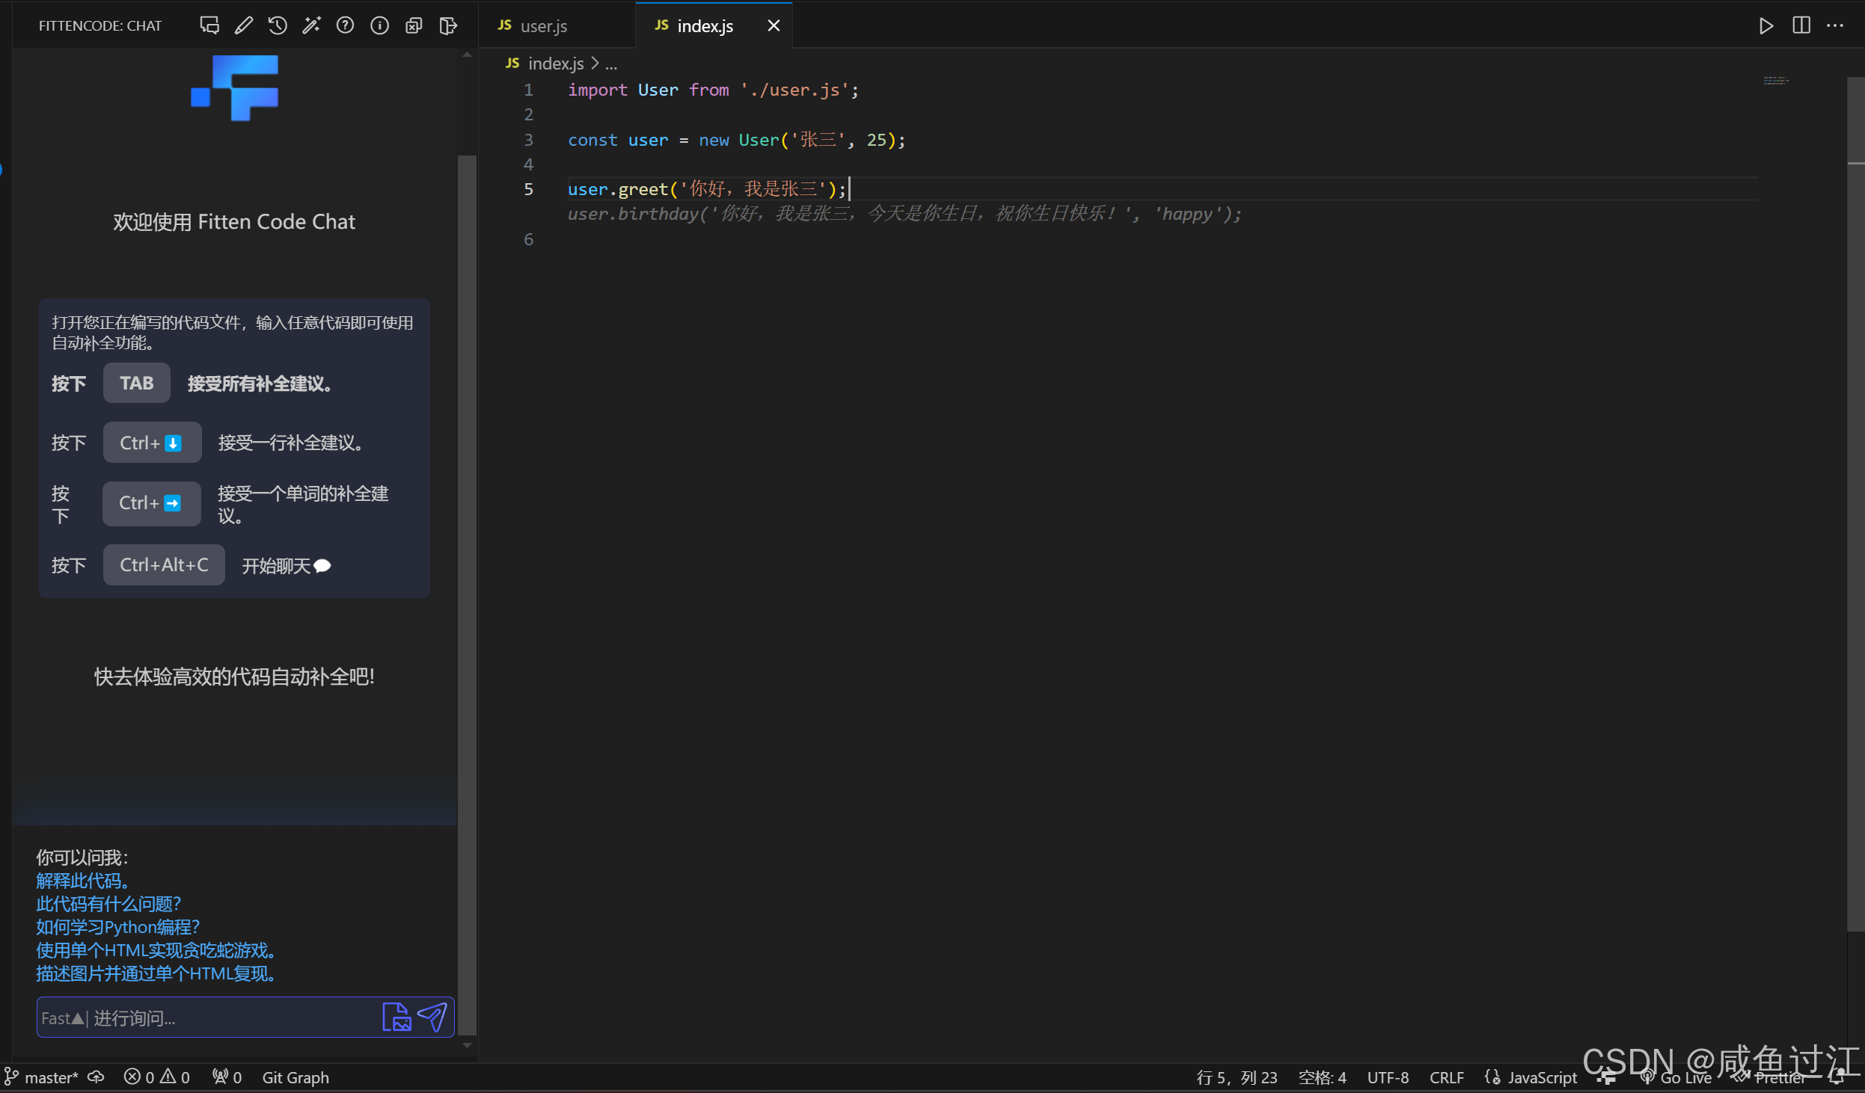Screen dimensions: 1865x1093
Task: Toggle split editor layout icon
Action: [1801, 26]
